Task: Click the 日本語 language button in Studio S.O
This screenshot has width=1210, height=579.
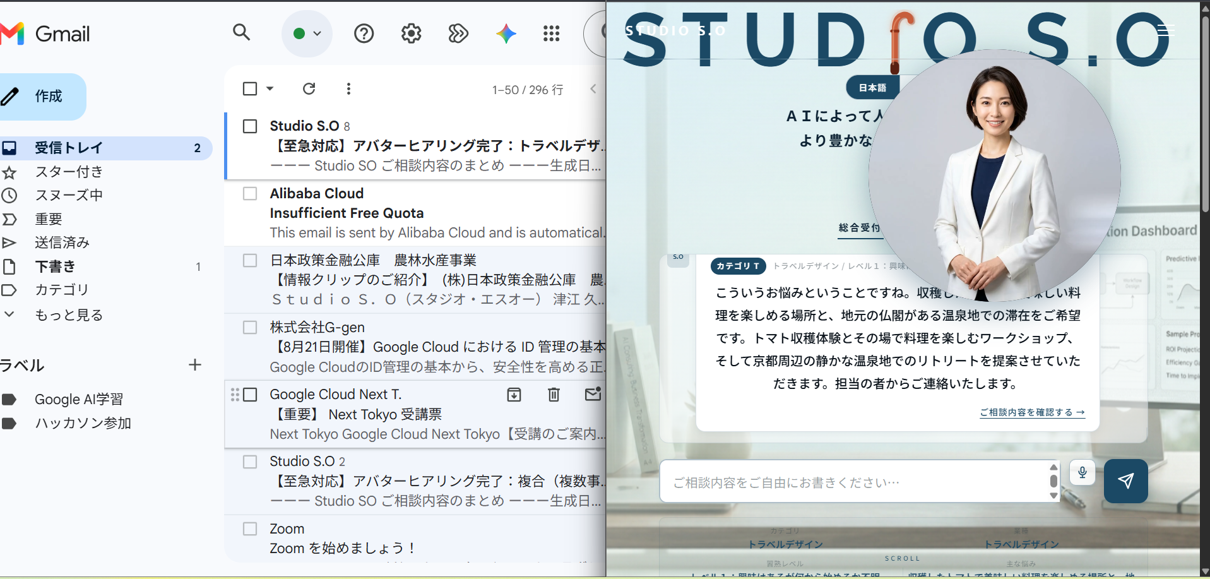Action: coord(872,88)
